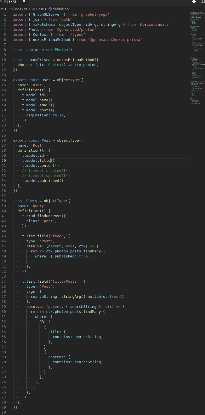Click t.model.content() call
The height and width of the screenshot is (415, 205).
[41, 166]
